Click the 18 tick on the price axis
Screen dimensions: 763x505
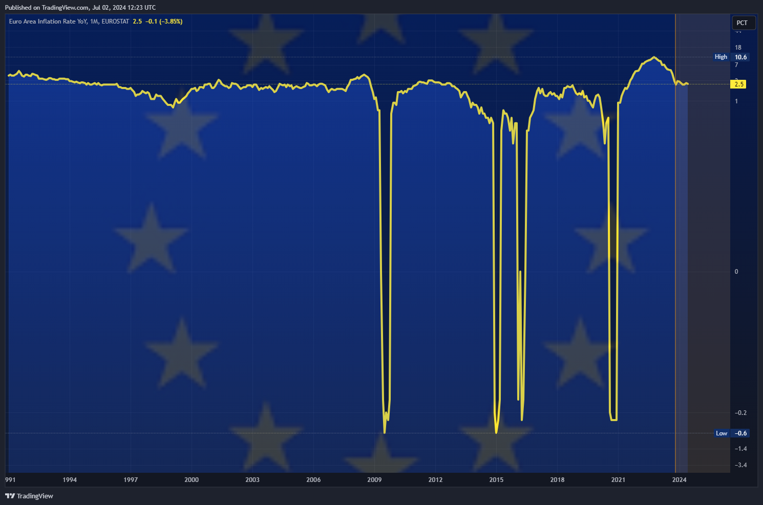[738, 47]
